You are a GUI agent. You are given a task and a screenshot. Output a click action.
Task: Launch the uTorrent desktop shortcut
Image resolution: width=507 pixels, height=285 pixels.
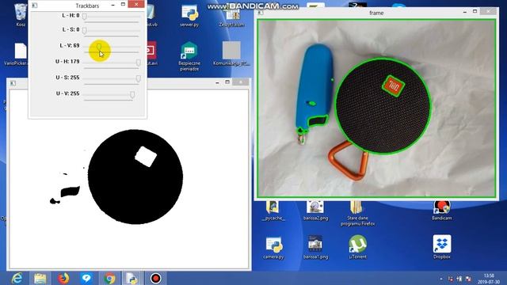357,247
